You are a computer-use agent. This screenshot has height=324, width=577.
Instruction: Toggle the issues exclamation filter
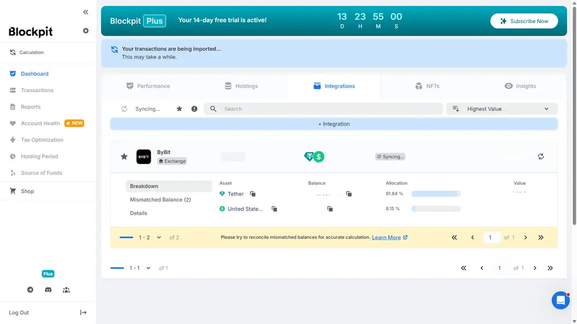194,109
